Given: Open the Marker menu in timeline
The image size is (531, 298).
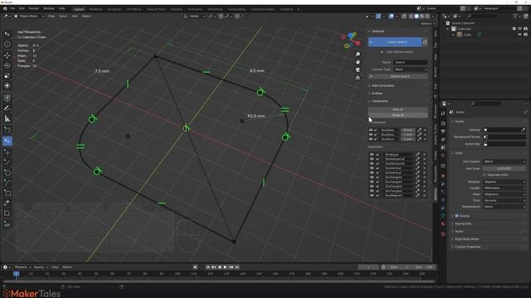Looking at the screenshot, I should [67, 267].
